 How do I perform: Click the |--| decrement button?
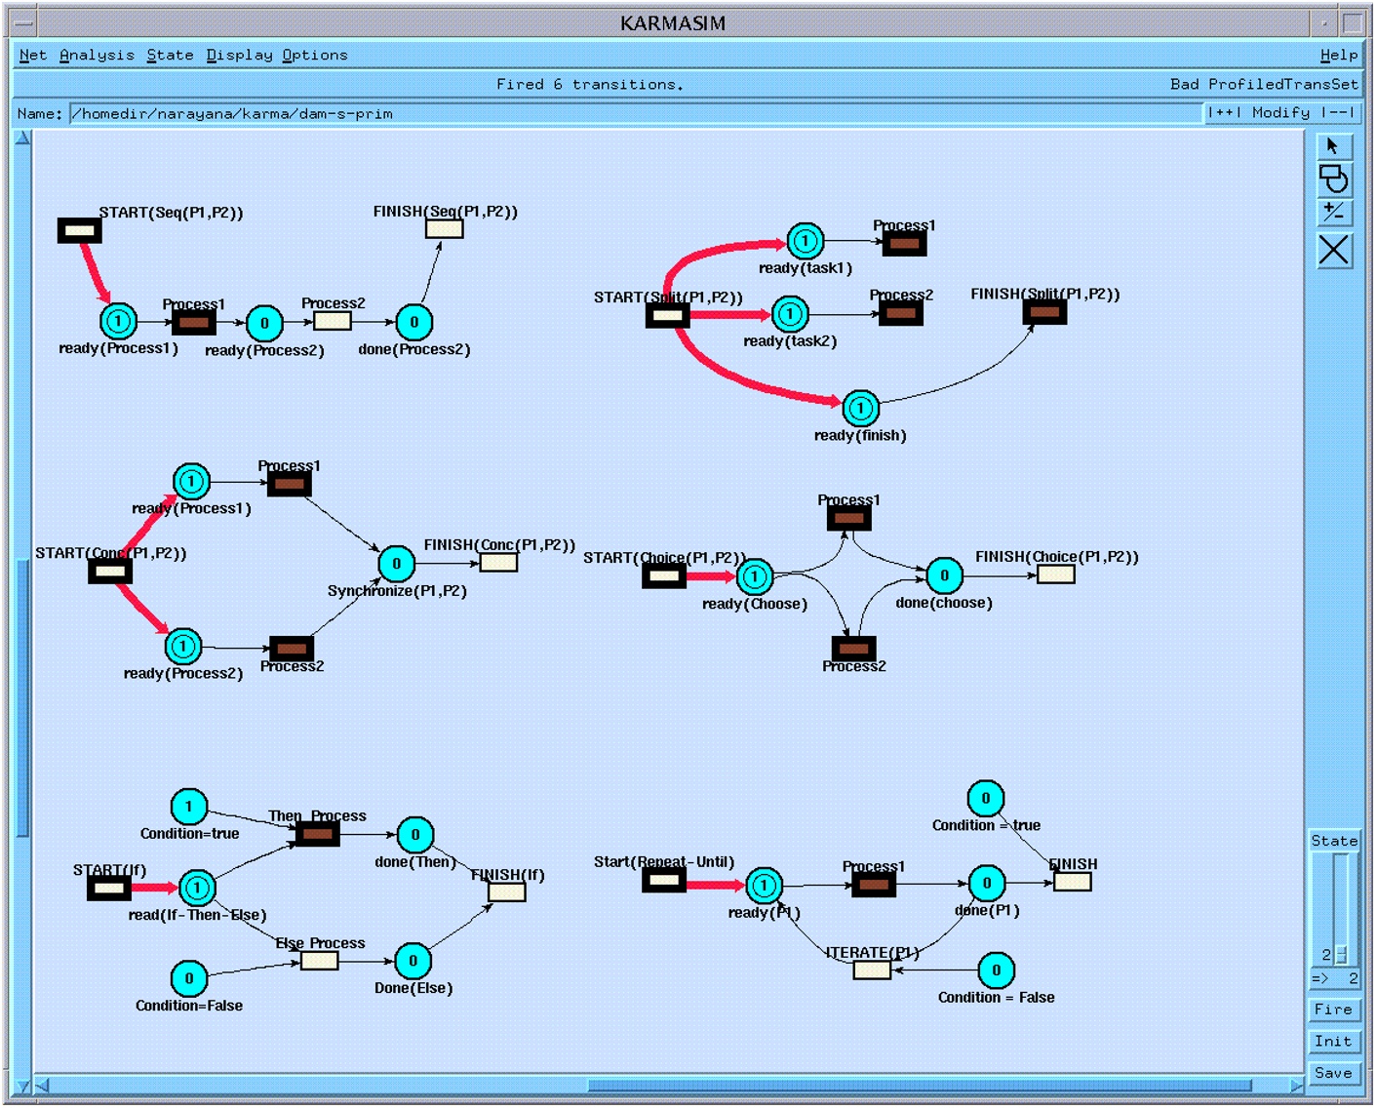coord(1339,113)
